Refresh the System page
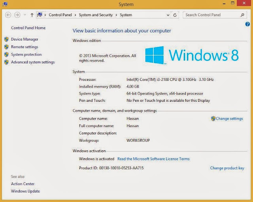Viewport: 253px width, 202px height. pyautogui.click(x=175, y=15)
